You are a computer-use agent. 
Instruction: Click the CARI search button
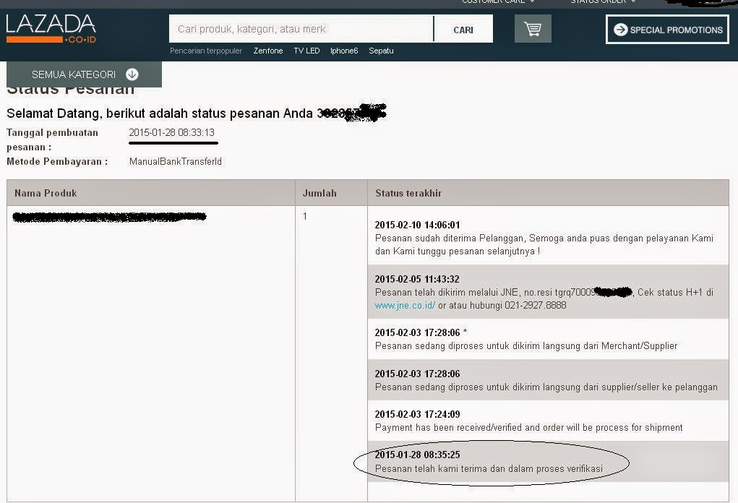point(463,30)
